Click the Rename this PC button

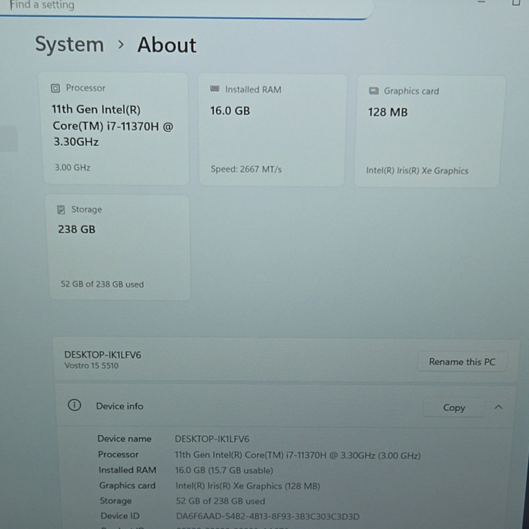tap(462, 362)
